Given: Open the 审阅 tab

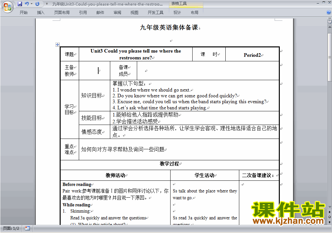Looking at the screenshot, I should 117,13.
